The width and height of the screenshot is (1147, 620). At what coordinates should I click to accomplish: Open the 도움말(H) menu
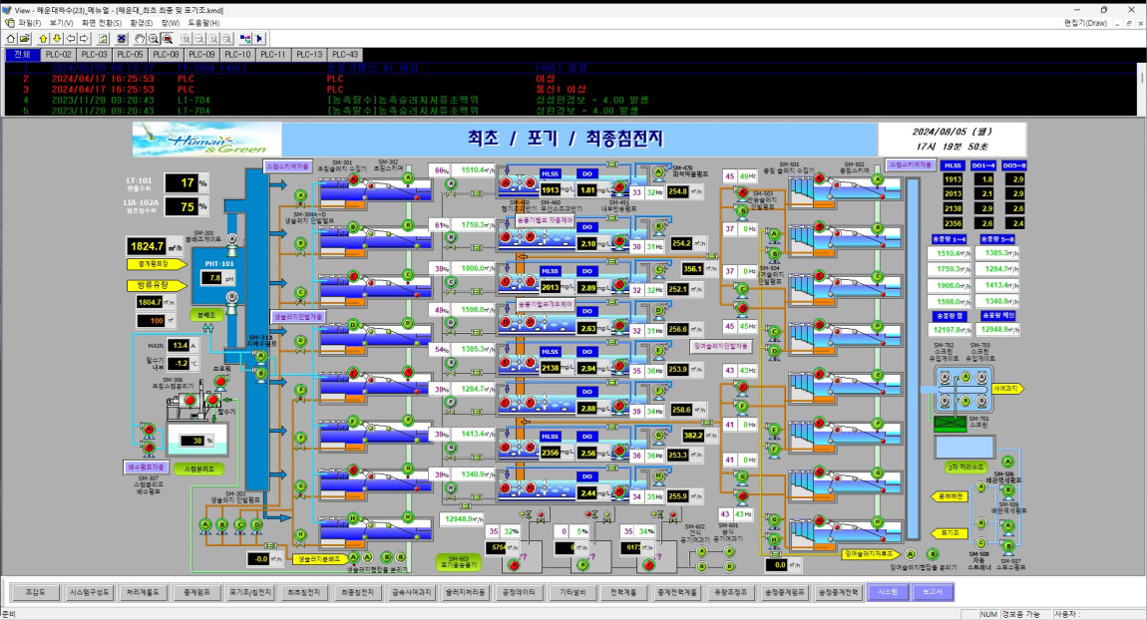[203, 23]
